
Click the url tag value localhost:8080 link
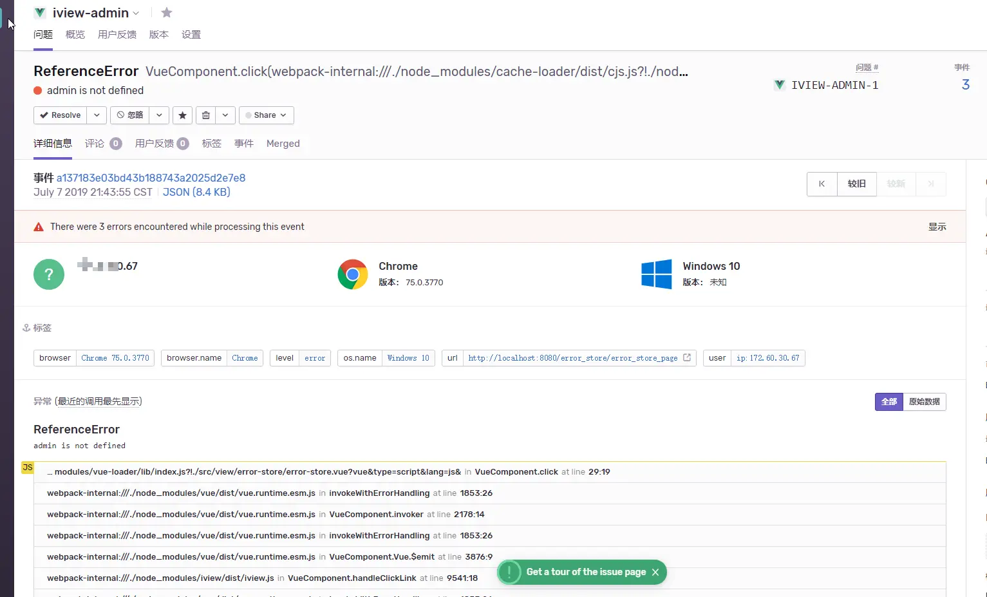coord(573,358)
